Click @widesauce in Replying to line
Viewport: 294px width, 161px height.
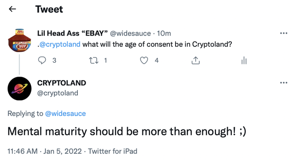click(x=65, y=113)
